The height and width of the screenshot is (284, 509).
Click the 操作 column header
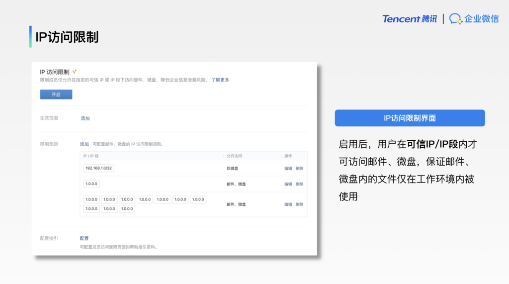coord(288,156)
